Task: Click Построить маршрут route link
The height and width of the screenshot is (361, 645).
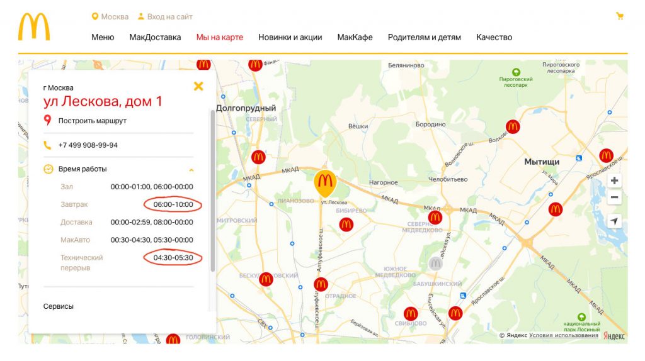Action: click(x=92, y=121)
